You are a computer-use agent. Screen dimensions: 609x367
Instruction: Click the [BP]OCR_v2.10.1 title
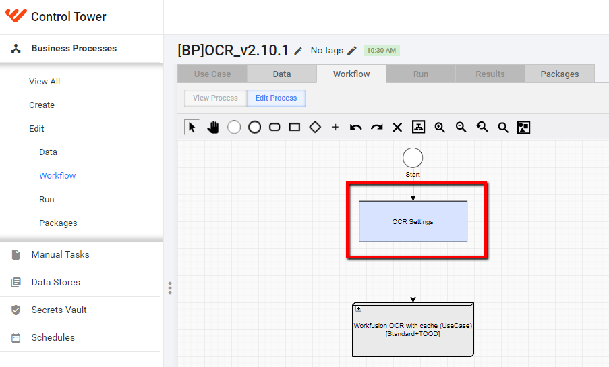(233, 51)
